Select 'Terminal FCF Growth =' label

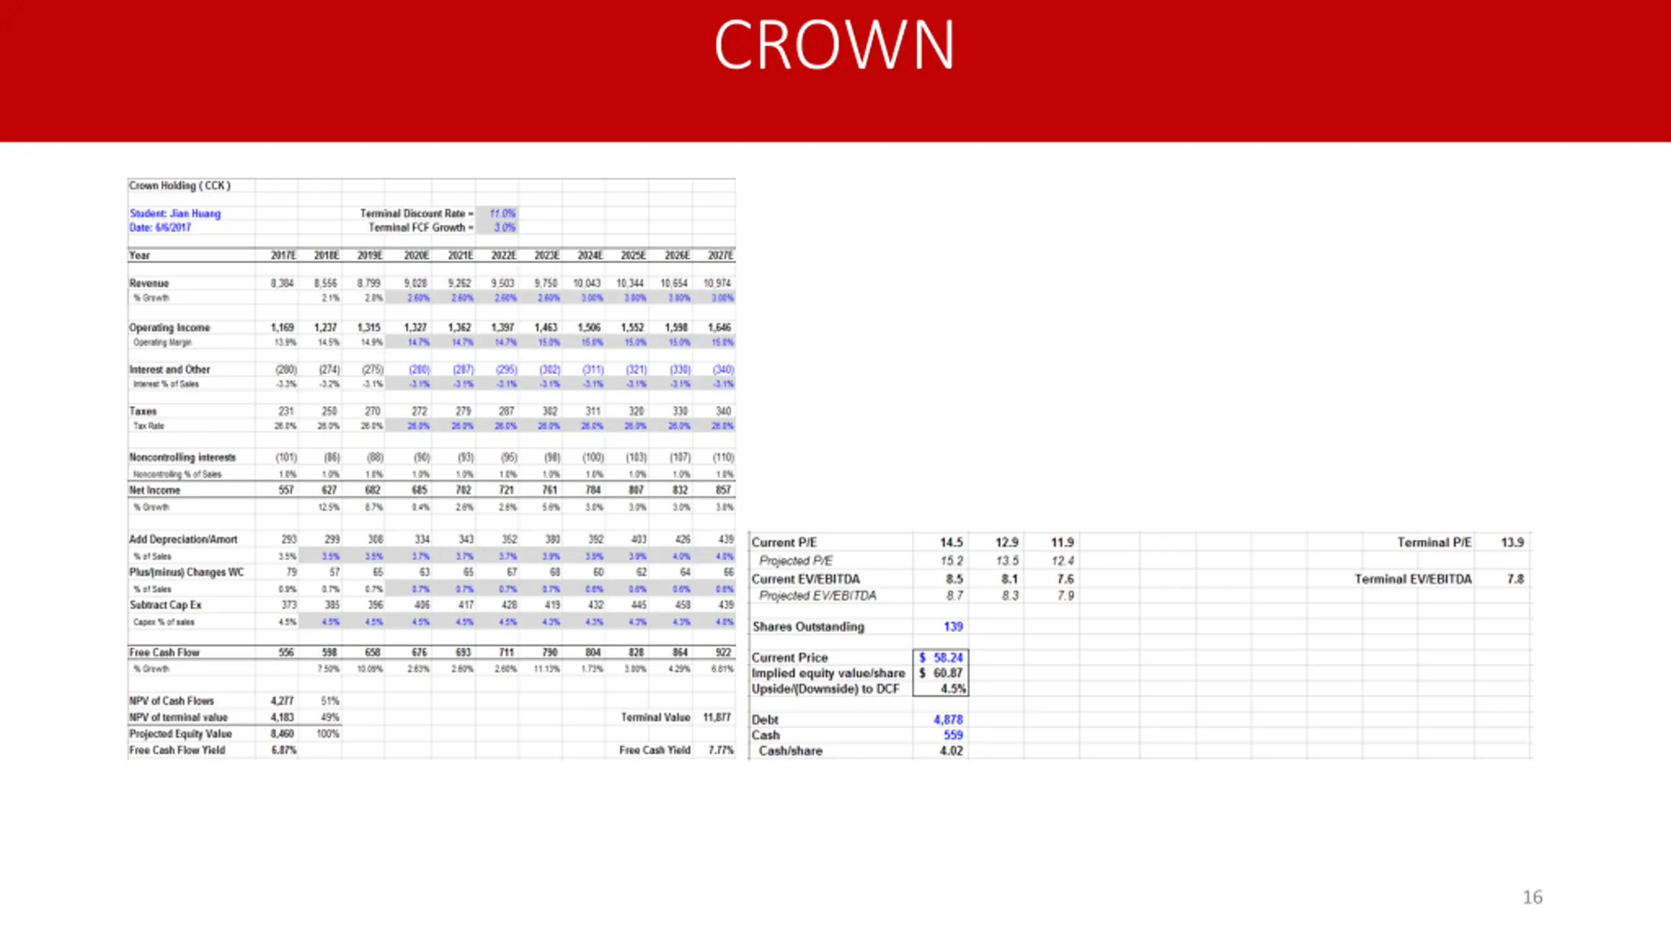pos(421,227)
